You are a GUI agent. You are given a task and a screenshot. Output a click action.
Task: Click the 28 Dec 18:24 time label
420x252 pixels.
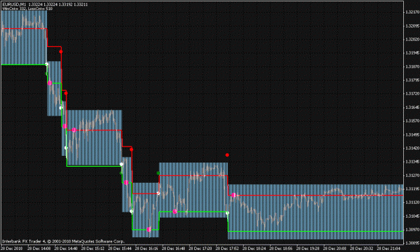tap(254, 249)
